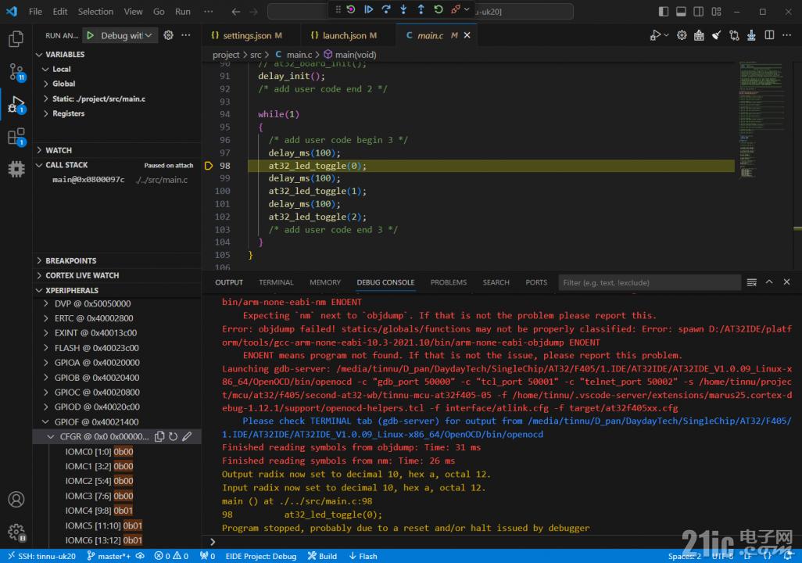Toggle the bottom panel visibility

point(681,11)
